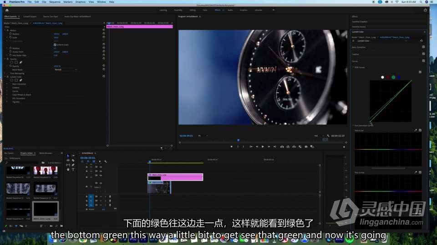
Task: Toggle Hue vs Sat curve checkbox
Action: (420, 130)
